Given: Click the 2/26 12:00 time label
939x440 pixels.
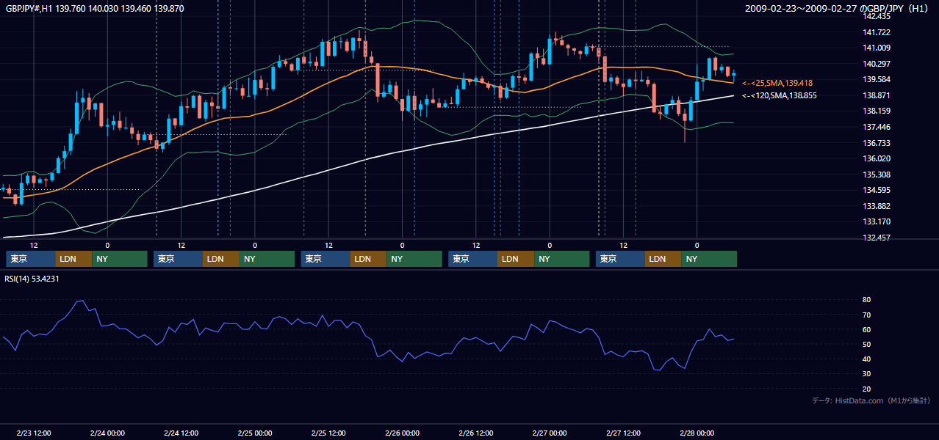Looking at the screenshot, I should pos(476,433).
